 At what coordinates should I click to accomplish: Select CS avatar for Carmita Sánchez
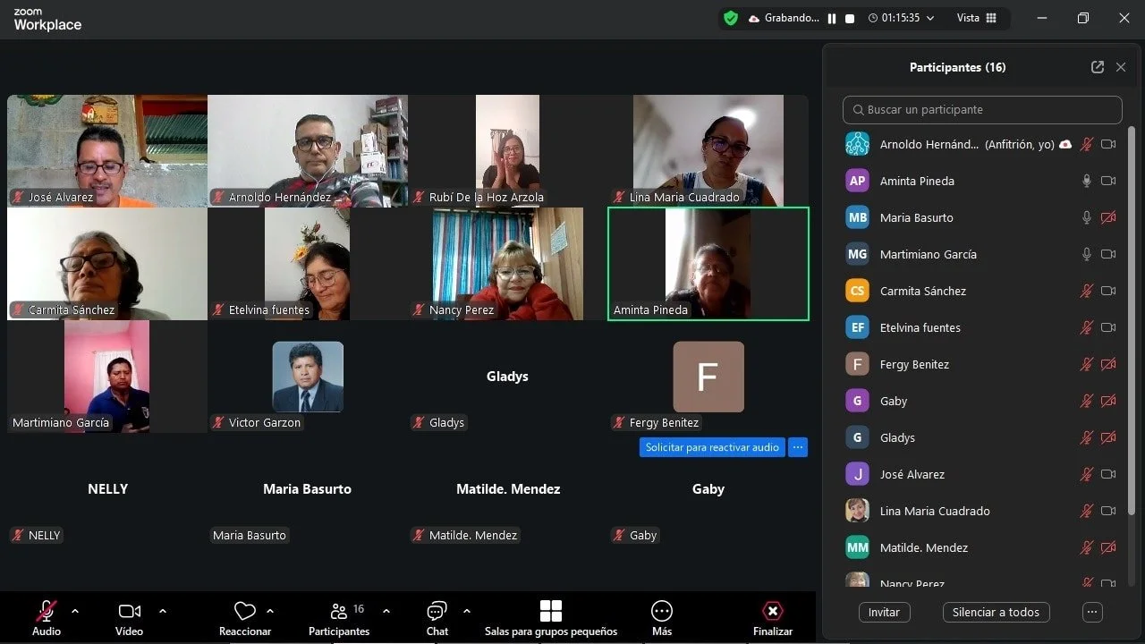click(857, 291)
